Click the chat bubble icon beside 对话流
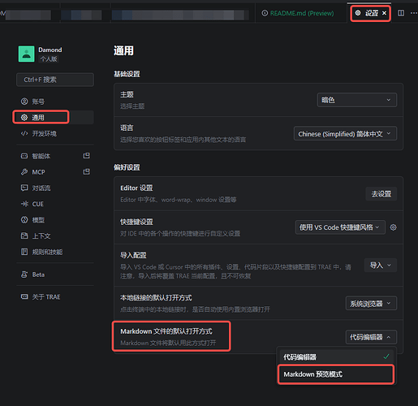The height and width of the screenshot is (406, 418). pyautogui.click(x=24, y=188)
